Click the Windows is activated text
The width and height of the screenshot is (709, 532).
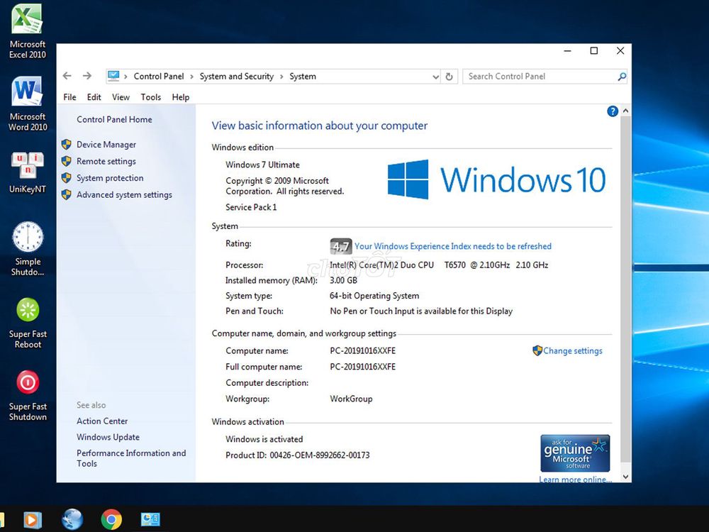tap(264, 439)
